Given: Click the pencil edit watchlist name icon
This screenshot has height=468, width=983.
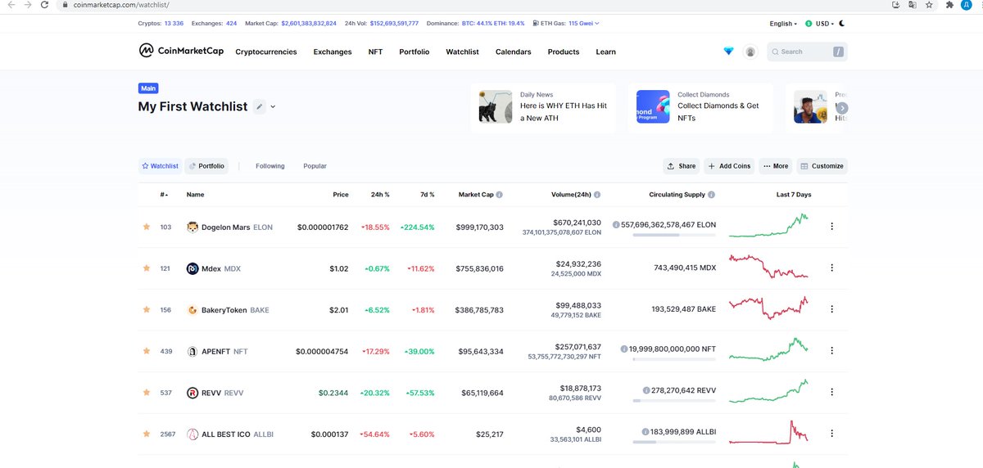Looking at the screenshot, I should 260,106.
